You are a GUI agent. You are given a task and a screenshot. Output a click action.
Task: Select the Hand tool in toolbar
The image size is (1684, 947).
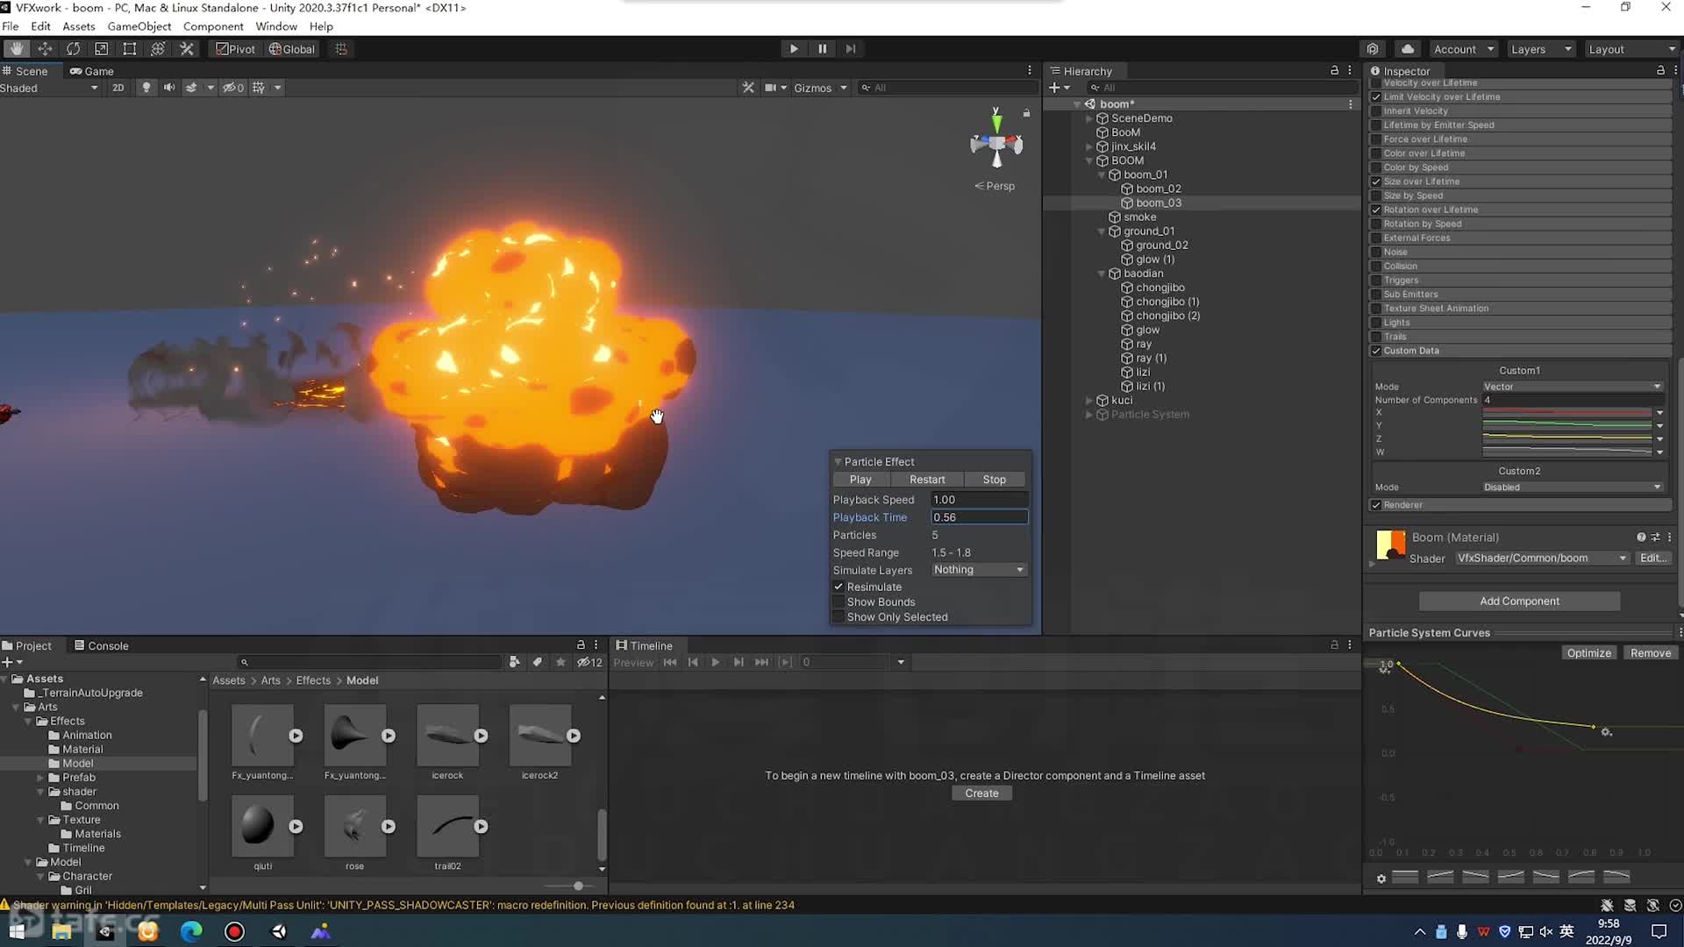(16, 49)
